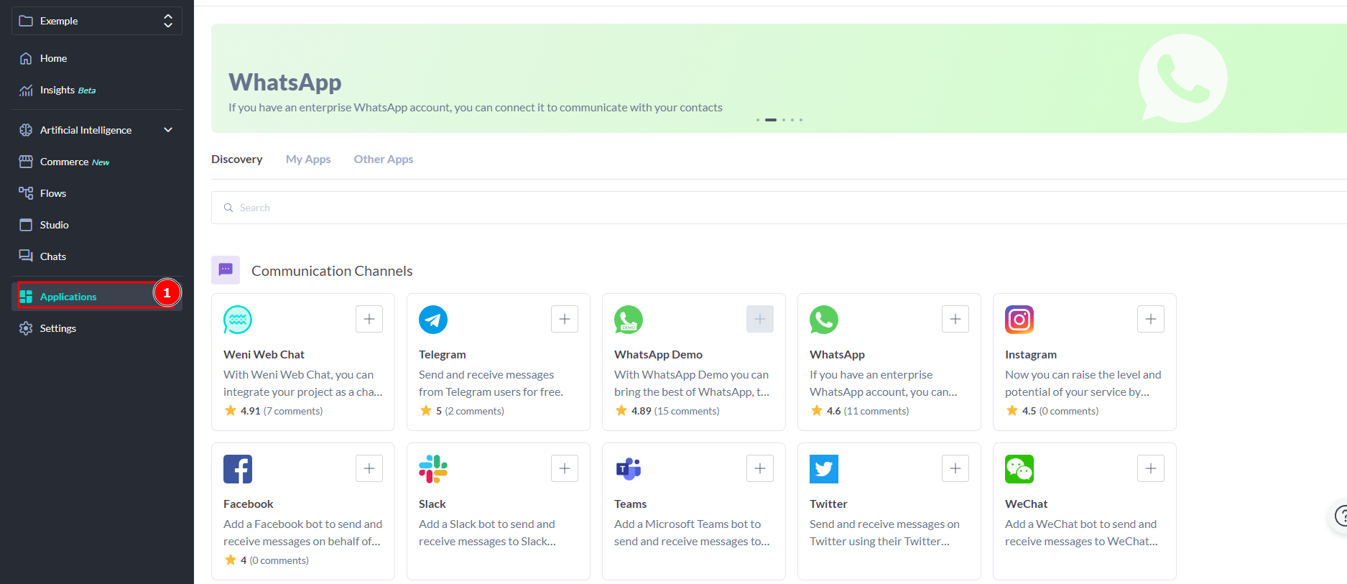Image resolution: width=1347 pixels, height=584 pixels.
Task: Click the Instagram logo icon
Action: point(1019,320)
